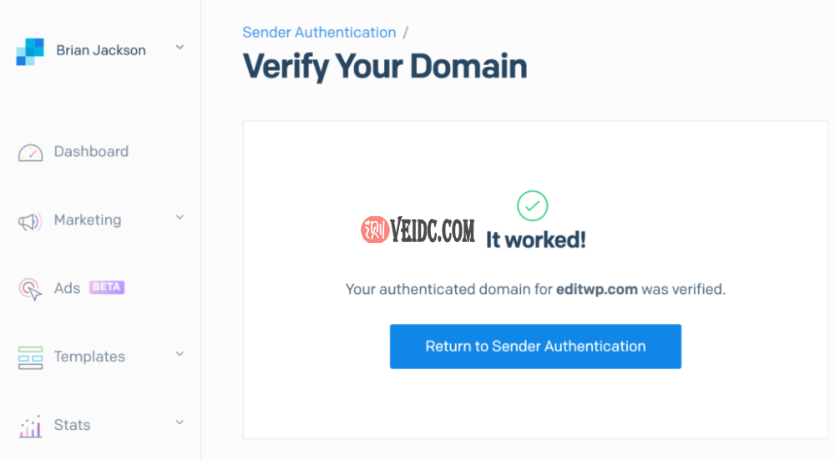Click the Brian Jackson account name
Screen dimensions: 835x460
click(x=101, y=50)
